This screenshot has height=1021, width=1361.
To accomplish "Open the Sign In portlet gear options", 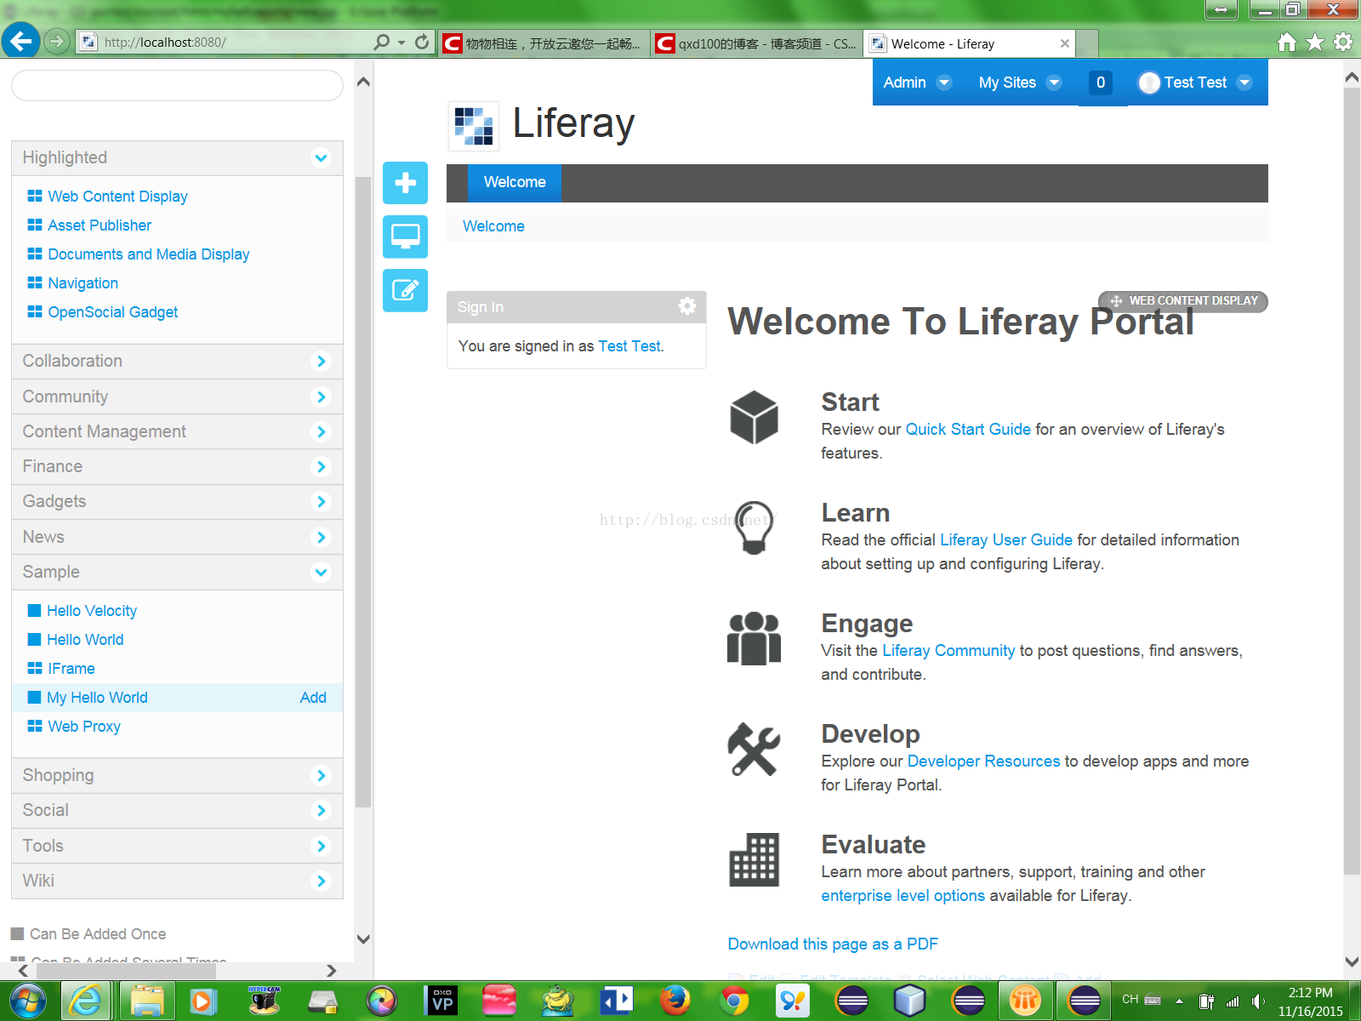I will tap(687, 306).
